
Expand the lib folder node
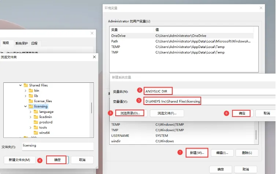pos(25,96)
